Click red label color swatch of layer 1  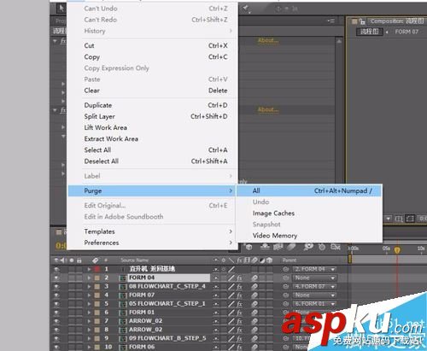tap(97, 269)
